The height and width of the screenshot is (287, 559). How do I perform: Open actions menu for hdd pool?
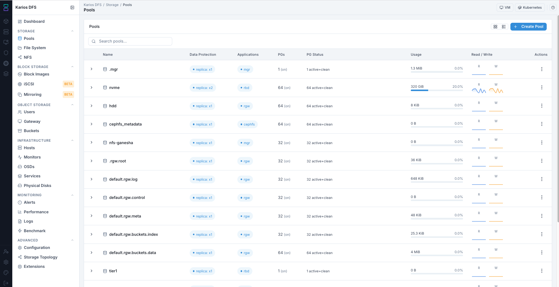click(542, 106)
